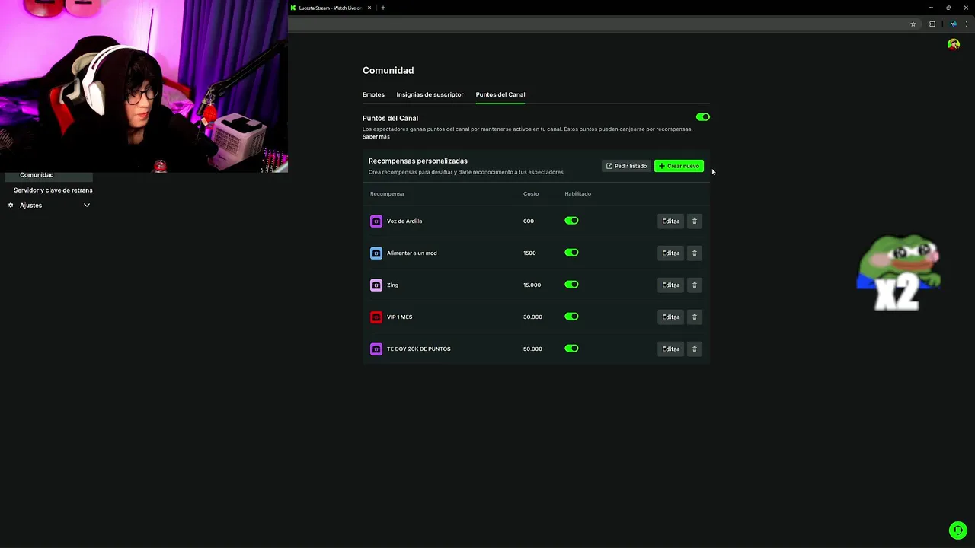The height and width of the screenshot is (548, 975).
Task: Click the streamer webcam overlay
Action: point(144,86)
